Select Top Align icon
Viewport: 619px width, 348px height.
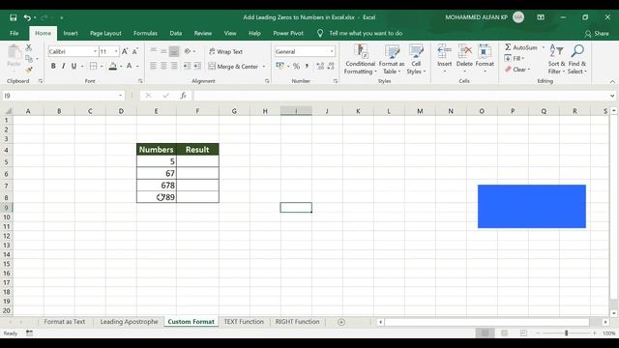tap(153, 51)
